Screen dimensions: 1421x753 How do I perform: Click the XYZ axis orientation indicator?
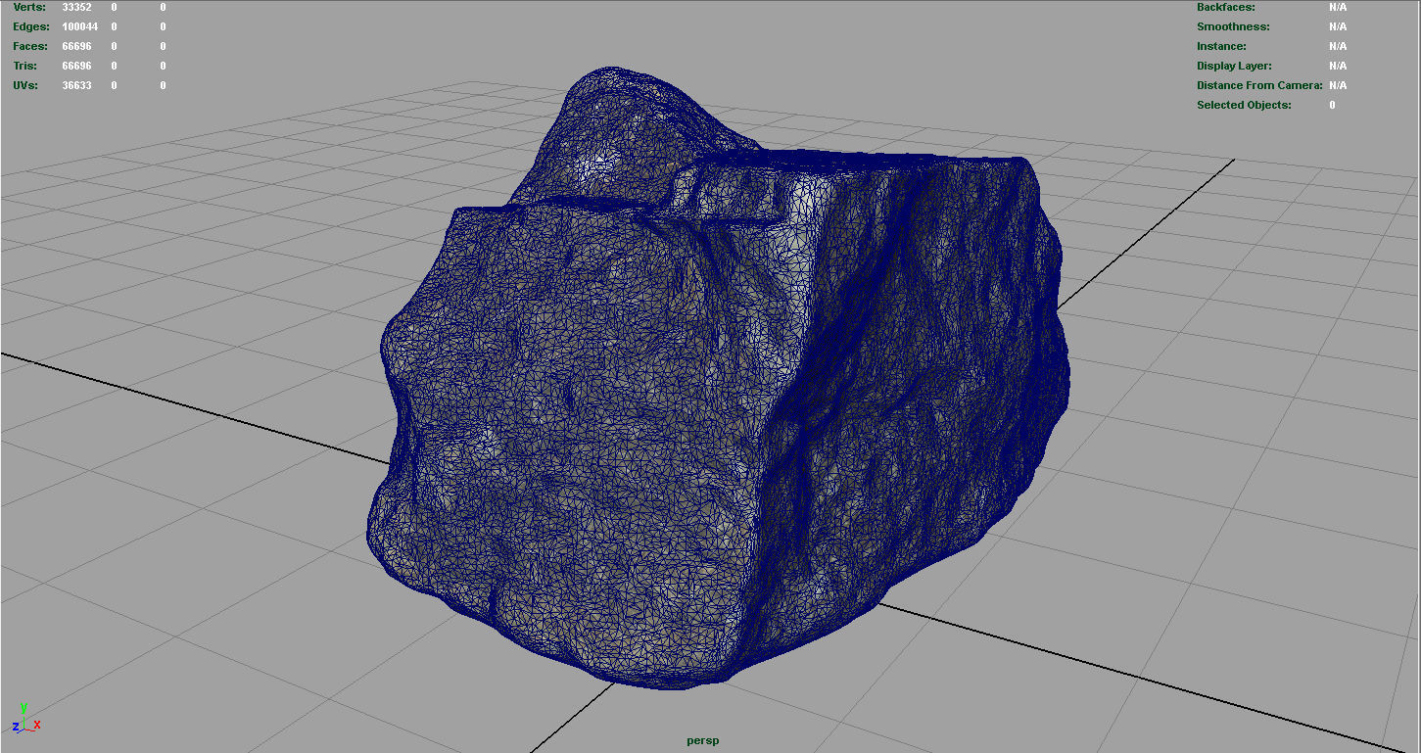(25, 719)
